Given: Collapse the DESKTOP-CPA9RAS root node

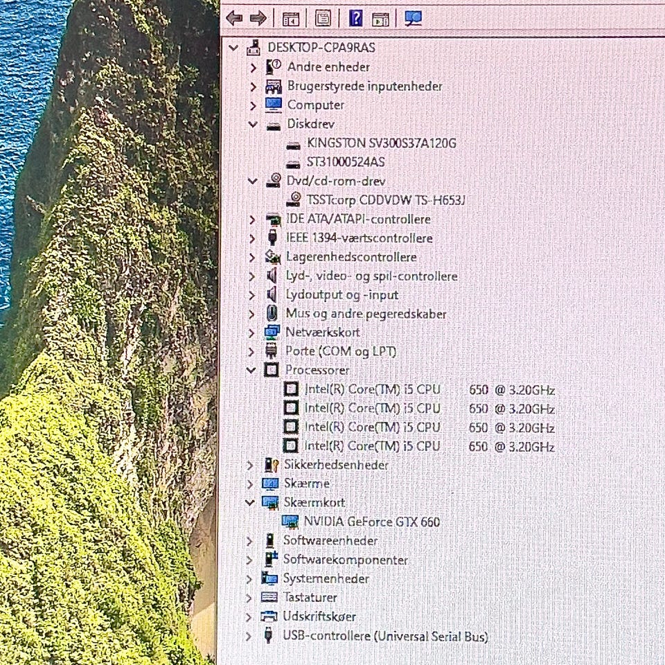Looking at the screenshot, I should 233,48.
